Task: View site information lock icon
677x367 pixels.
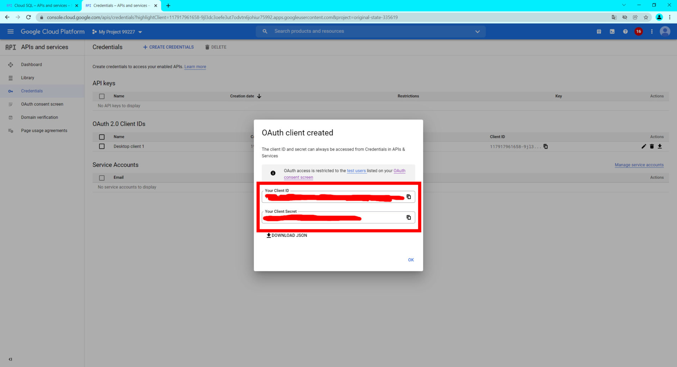Action: point(41,17)
